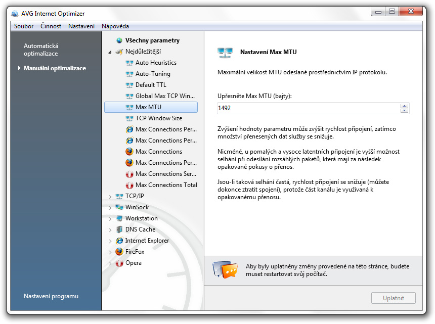Click the DNS Cache server icon
This screenshot has height=324, width=435.
click(x=119, y=229)
